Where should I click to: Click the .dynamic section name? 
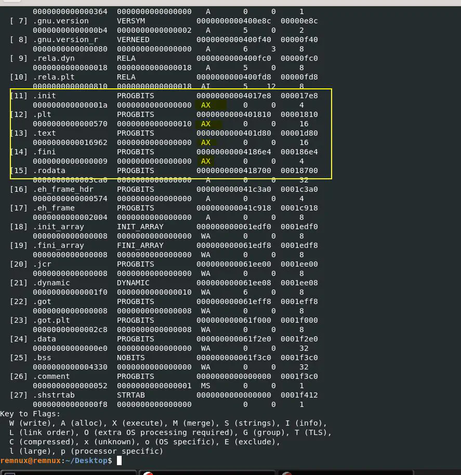tap(51, 283)
